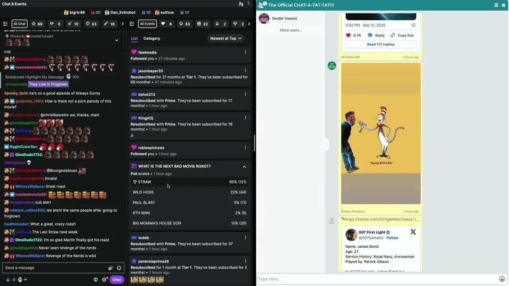Filter chat by diamond count 0
Viewport: 509px width, 286px height.
(x=55, y=24)
